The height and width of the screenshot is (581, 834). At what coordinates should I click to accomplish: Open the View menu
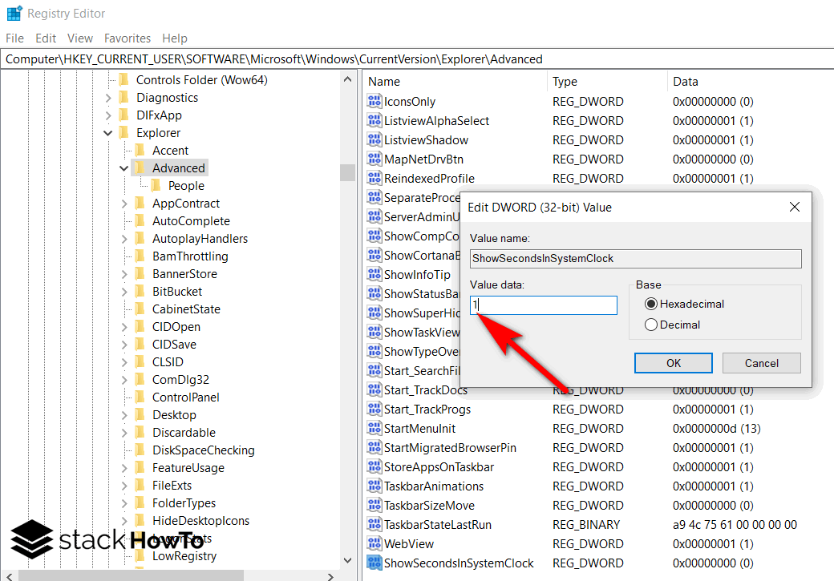79,38
